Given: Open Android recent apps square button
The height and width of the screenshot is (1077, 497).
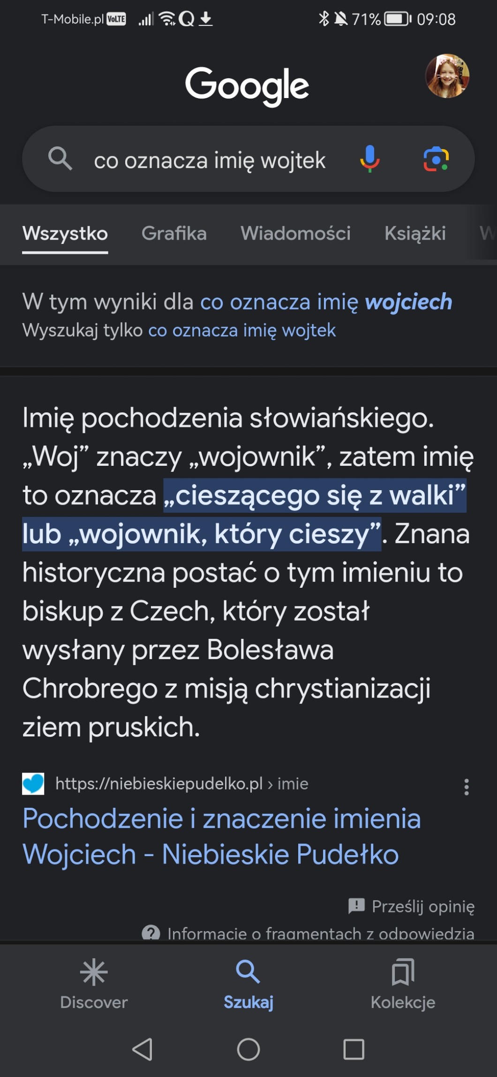Looking at the screenshot, I should pos(354,1049).
